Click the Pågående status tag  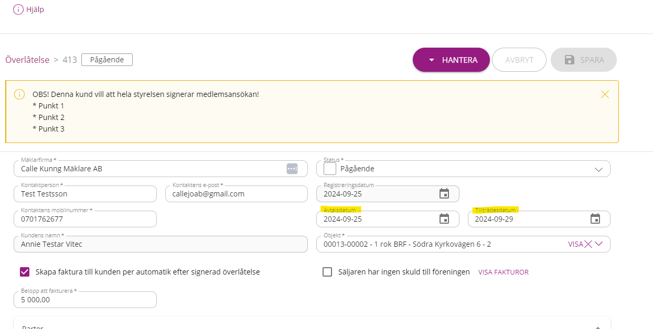pyautogui.click(x=107, y=60)
